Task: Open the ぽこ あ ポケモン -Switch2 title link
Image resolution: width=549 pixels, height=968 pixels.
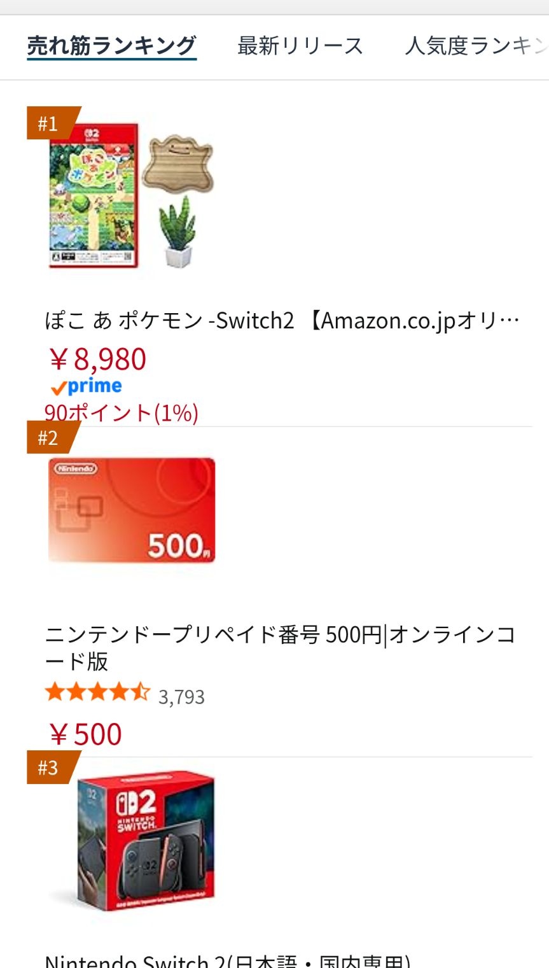Action: coord(282,320)
